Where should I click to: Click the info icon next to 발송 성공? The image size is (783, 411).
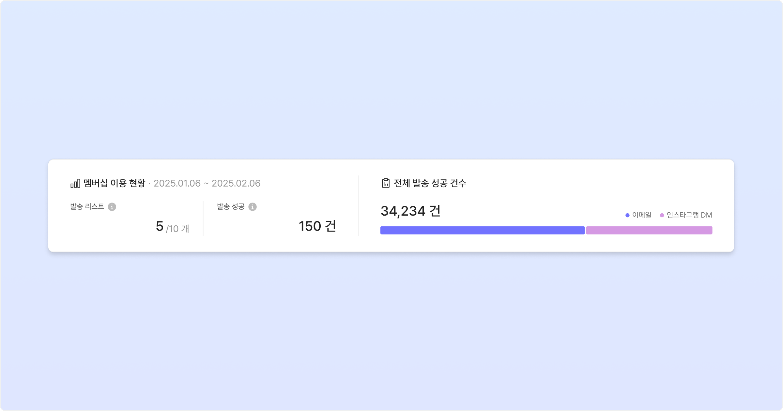(x=253, y=207)
